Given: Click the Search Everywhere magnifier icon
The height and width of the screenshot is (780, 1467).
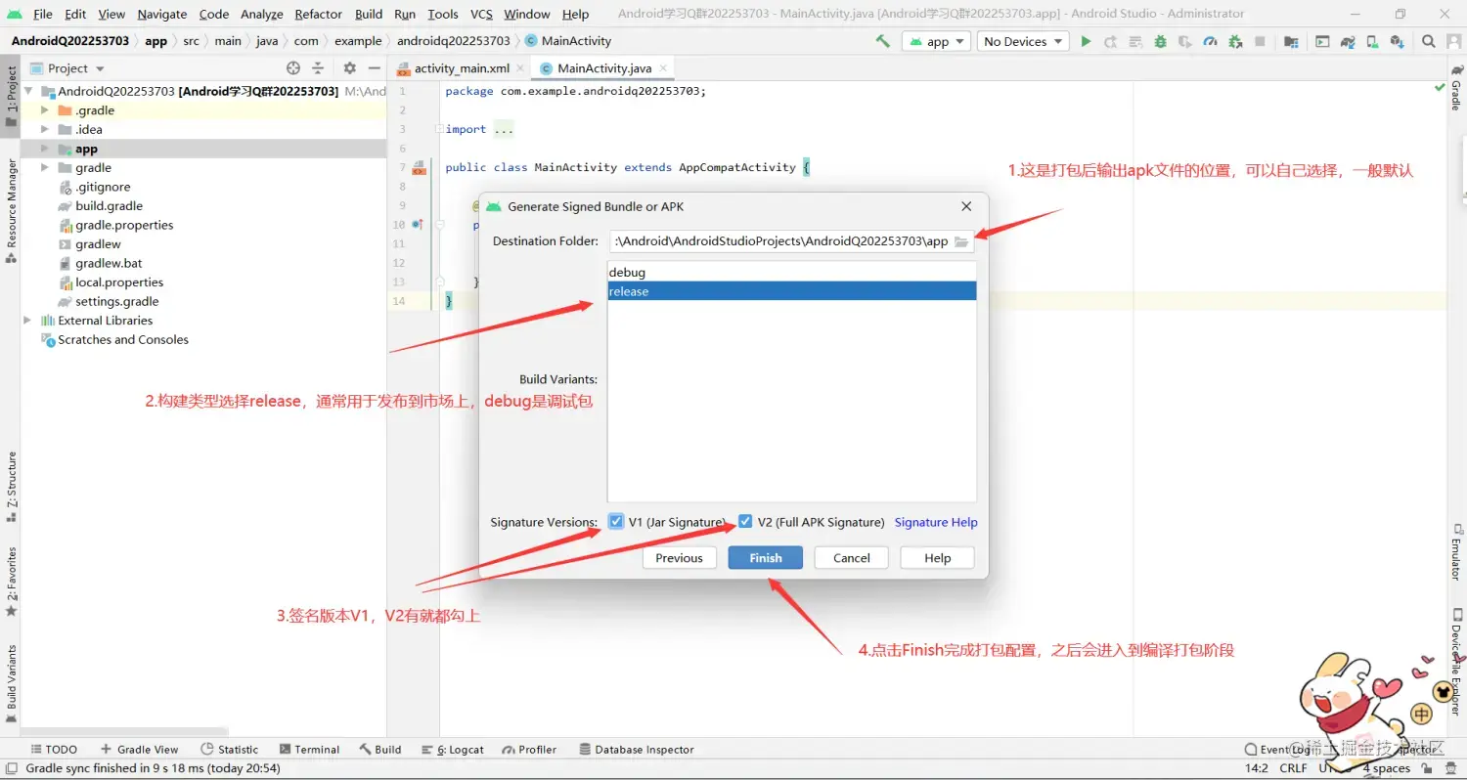Looking at the screenshot, I should click(x=1429, y=41).
